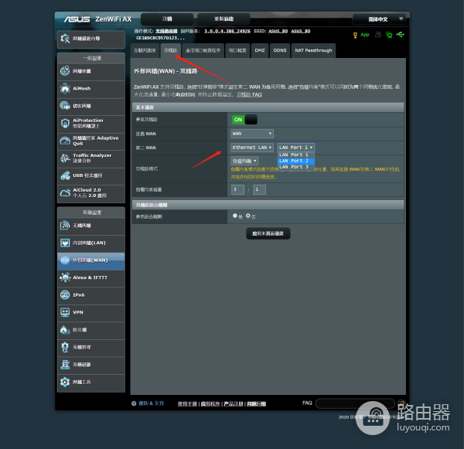Open the Guest Network icon

[65, 106]
